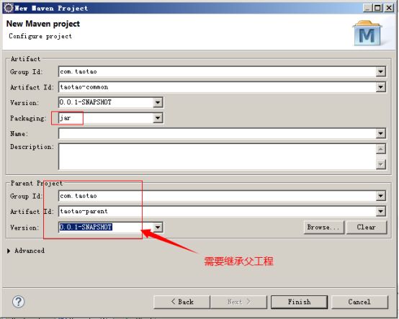The height and width of the screenshot is (319, 399).
Task: Open the Parent Project Version dropdown arrow
Action: coord(158,227)
